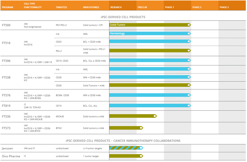Open the FT538 program name
The height and width of the screenshot is (162, 247).
[x=6, y=77]
